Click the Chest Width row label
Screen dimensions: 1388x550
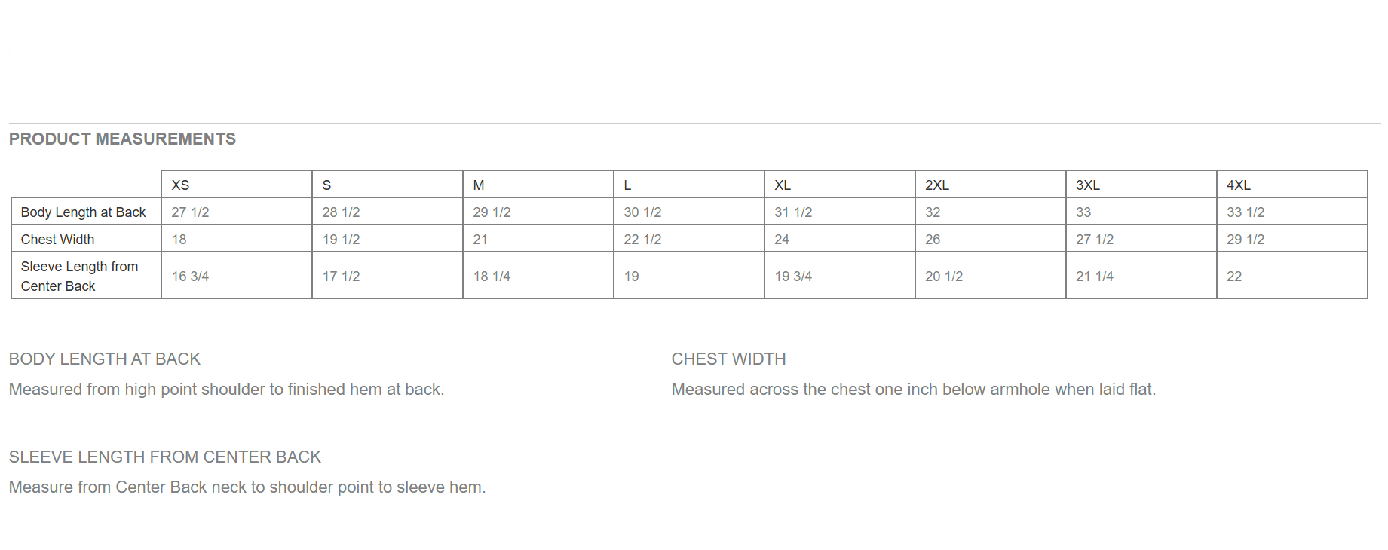(x=58, y=240)
